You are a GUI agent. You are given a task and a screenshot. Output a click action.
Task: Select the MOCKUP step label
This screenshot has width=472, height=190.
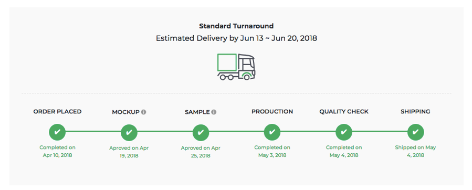click(x=126, y=112)
